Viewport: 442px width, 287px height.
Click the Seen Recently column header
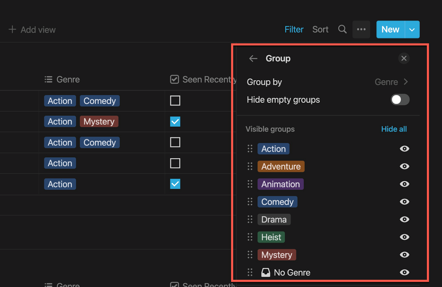[203, 80]
